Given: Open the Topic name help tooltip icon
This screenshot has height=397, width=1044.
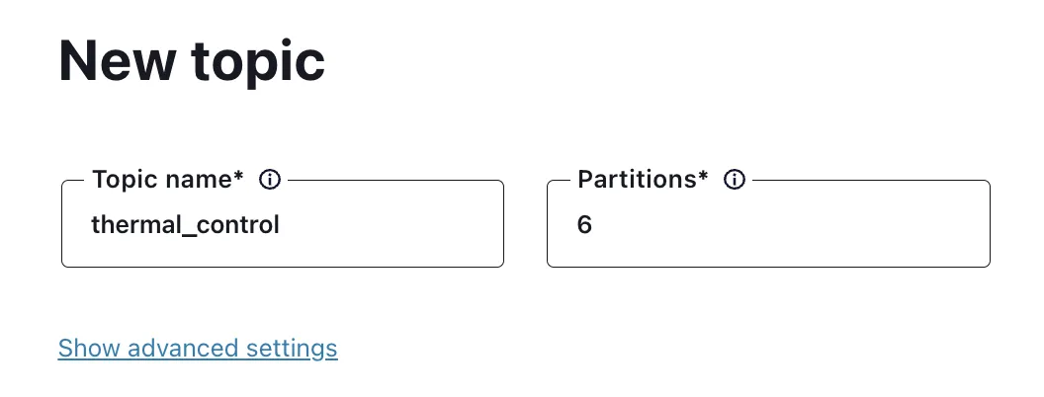Looking at the screenshot, I should point(270,180).
